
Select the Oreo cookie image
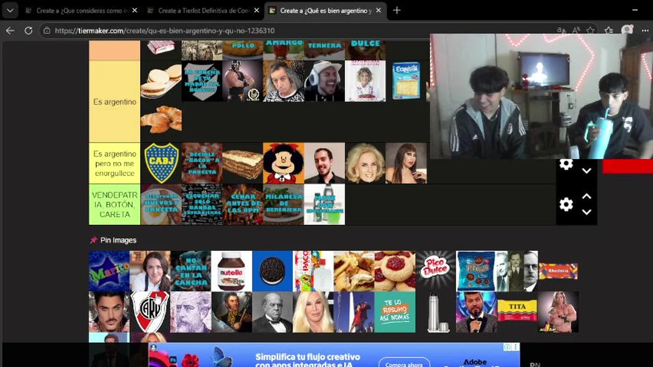click(x=272, y=271)
